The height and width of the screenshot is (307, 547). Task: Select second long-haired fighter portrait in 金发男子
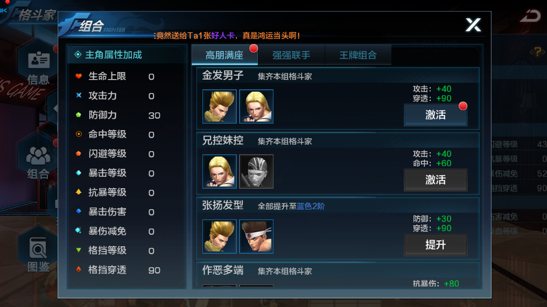pyautogui.click(x=256, y=106)
